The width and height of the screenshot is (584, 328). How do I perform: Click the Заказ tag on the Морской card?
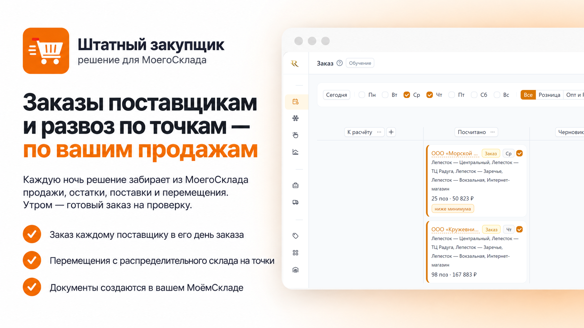click(x=491, y=153)
